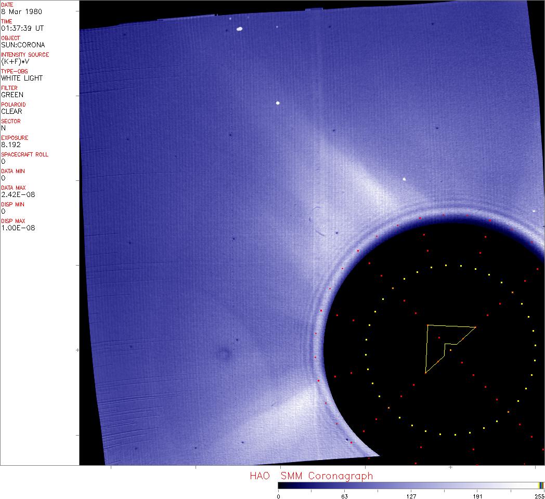Click the yellow saturated end of the color bar

pyautogui.click(x=541, y=485)
